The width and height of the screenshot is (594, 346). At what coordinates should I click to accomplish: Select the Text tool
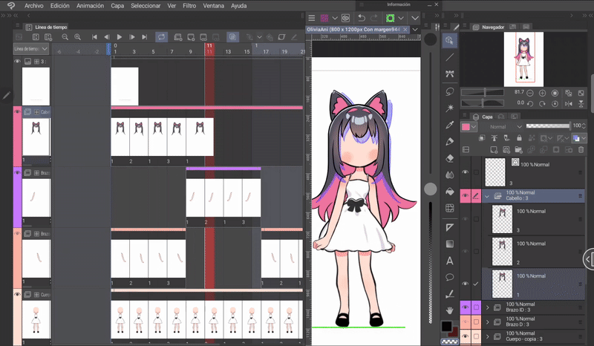coord(450,261)
